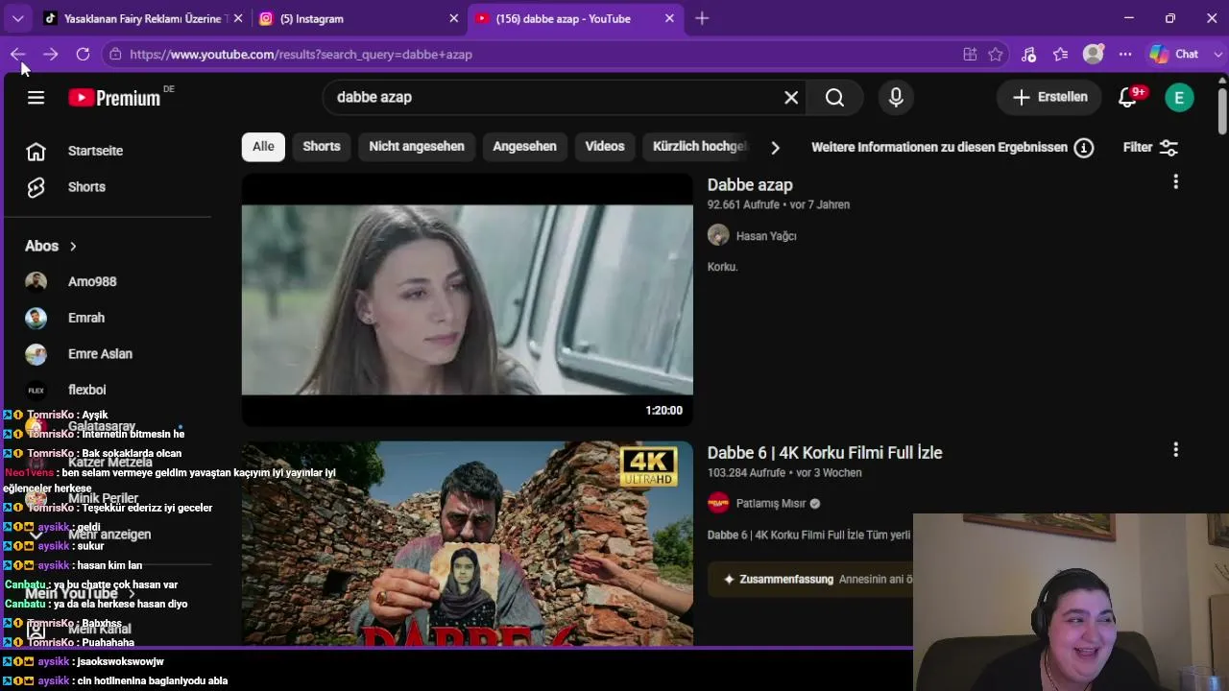The height and width of the screenshot is (691, 1229).
Task: Play the Dabbe 6 video thumbnail
Action: (468, 543)
